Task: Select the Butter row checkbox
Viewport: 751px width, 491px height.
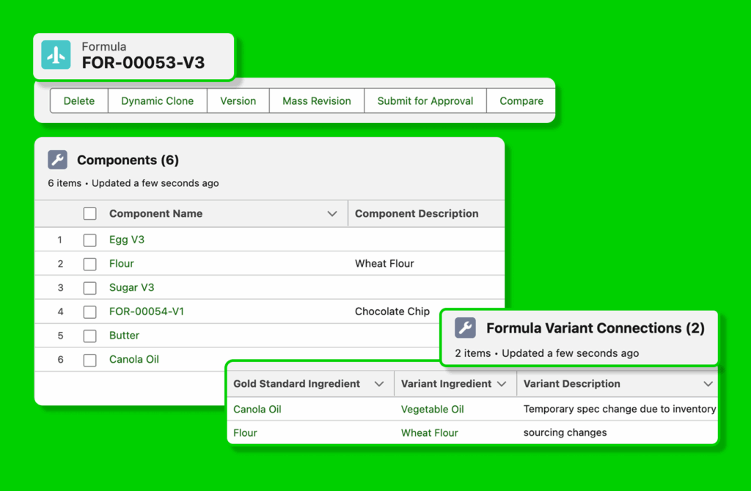Action: 89,336
